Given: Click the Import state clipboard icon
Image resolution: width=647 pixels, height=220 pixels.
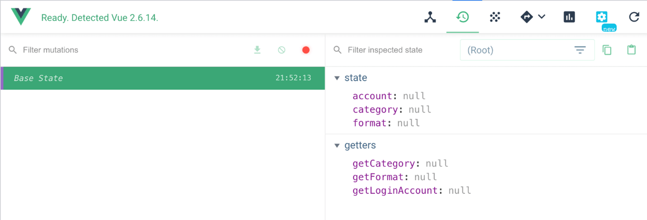Looking at the screenshot, I should pyautogui.click(x=632, y=50).
